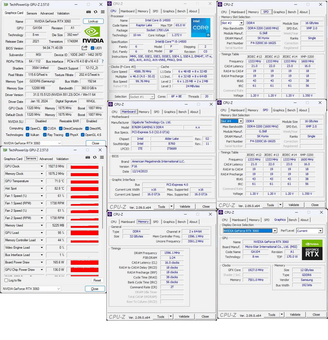Click the BIOS export icon next to UEFI
The height and width of the screenshot is (340, 328).
pyautogui.click(x=85, y=48)
